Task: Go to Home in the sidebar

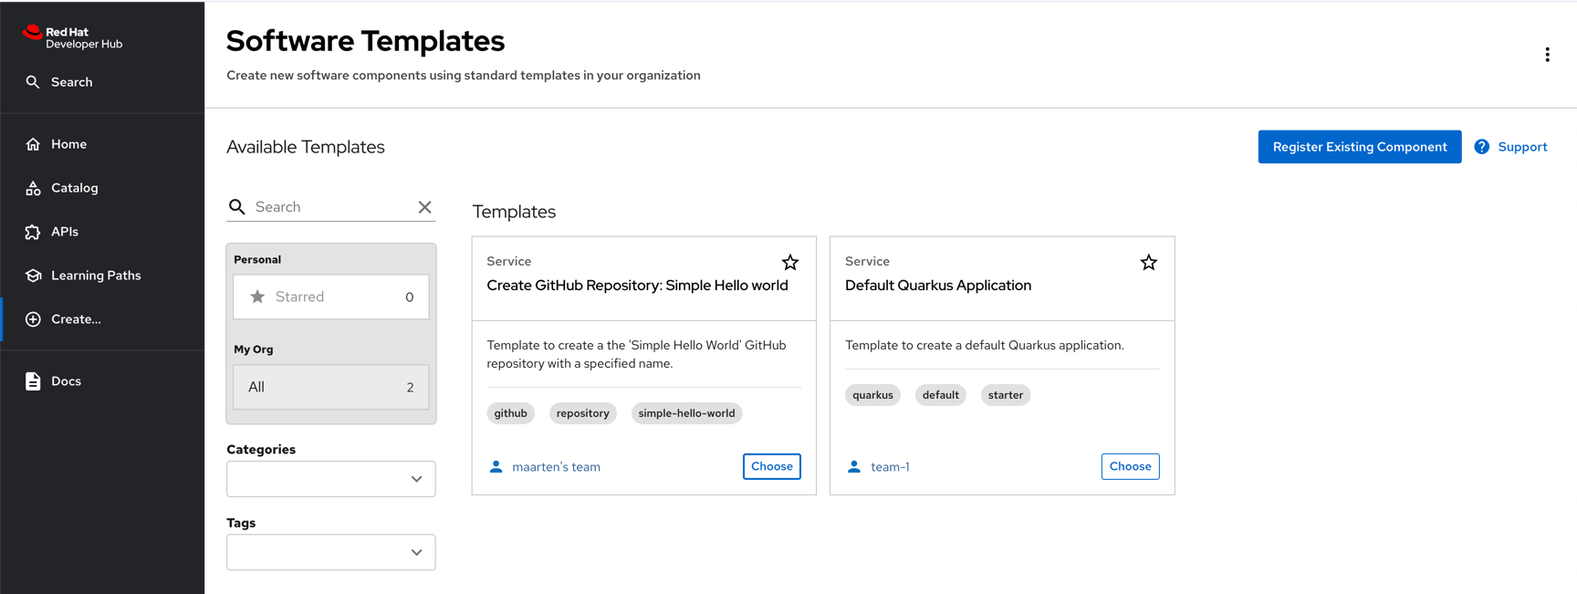Action: click(x=102, y=144)
